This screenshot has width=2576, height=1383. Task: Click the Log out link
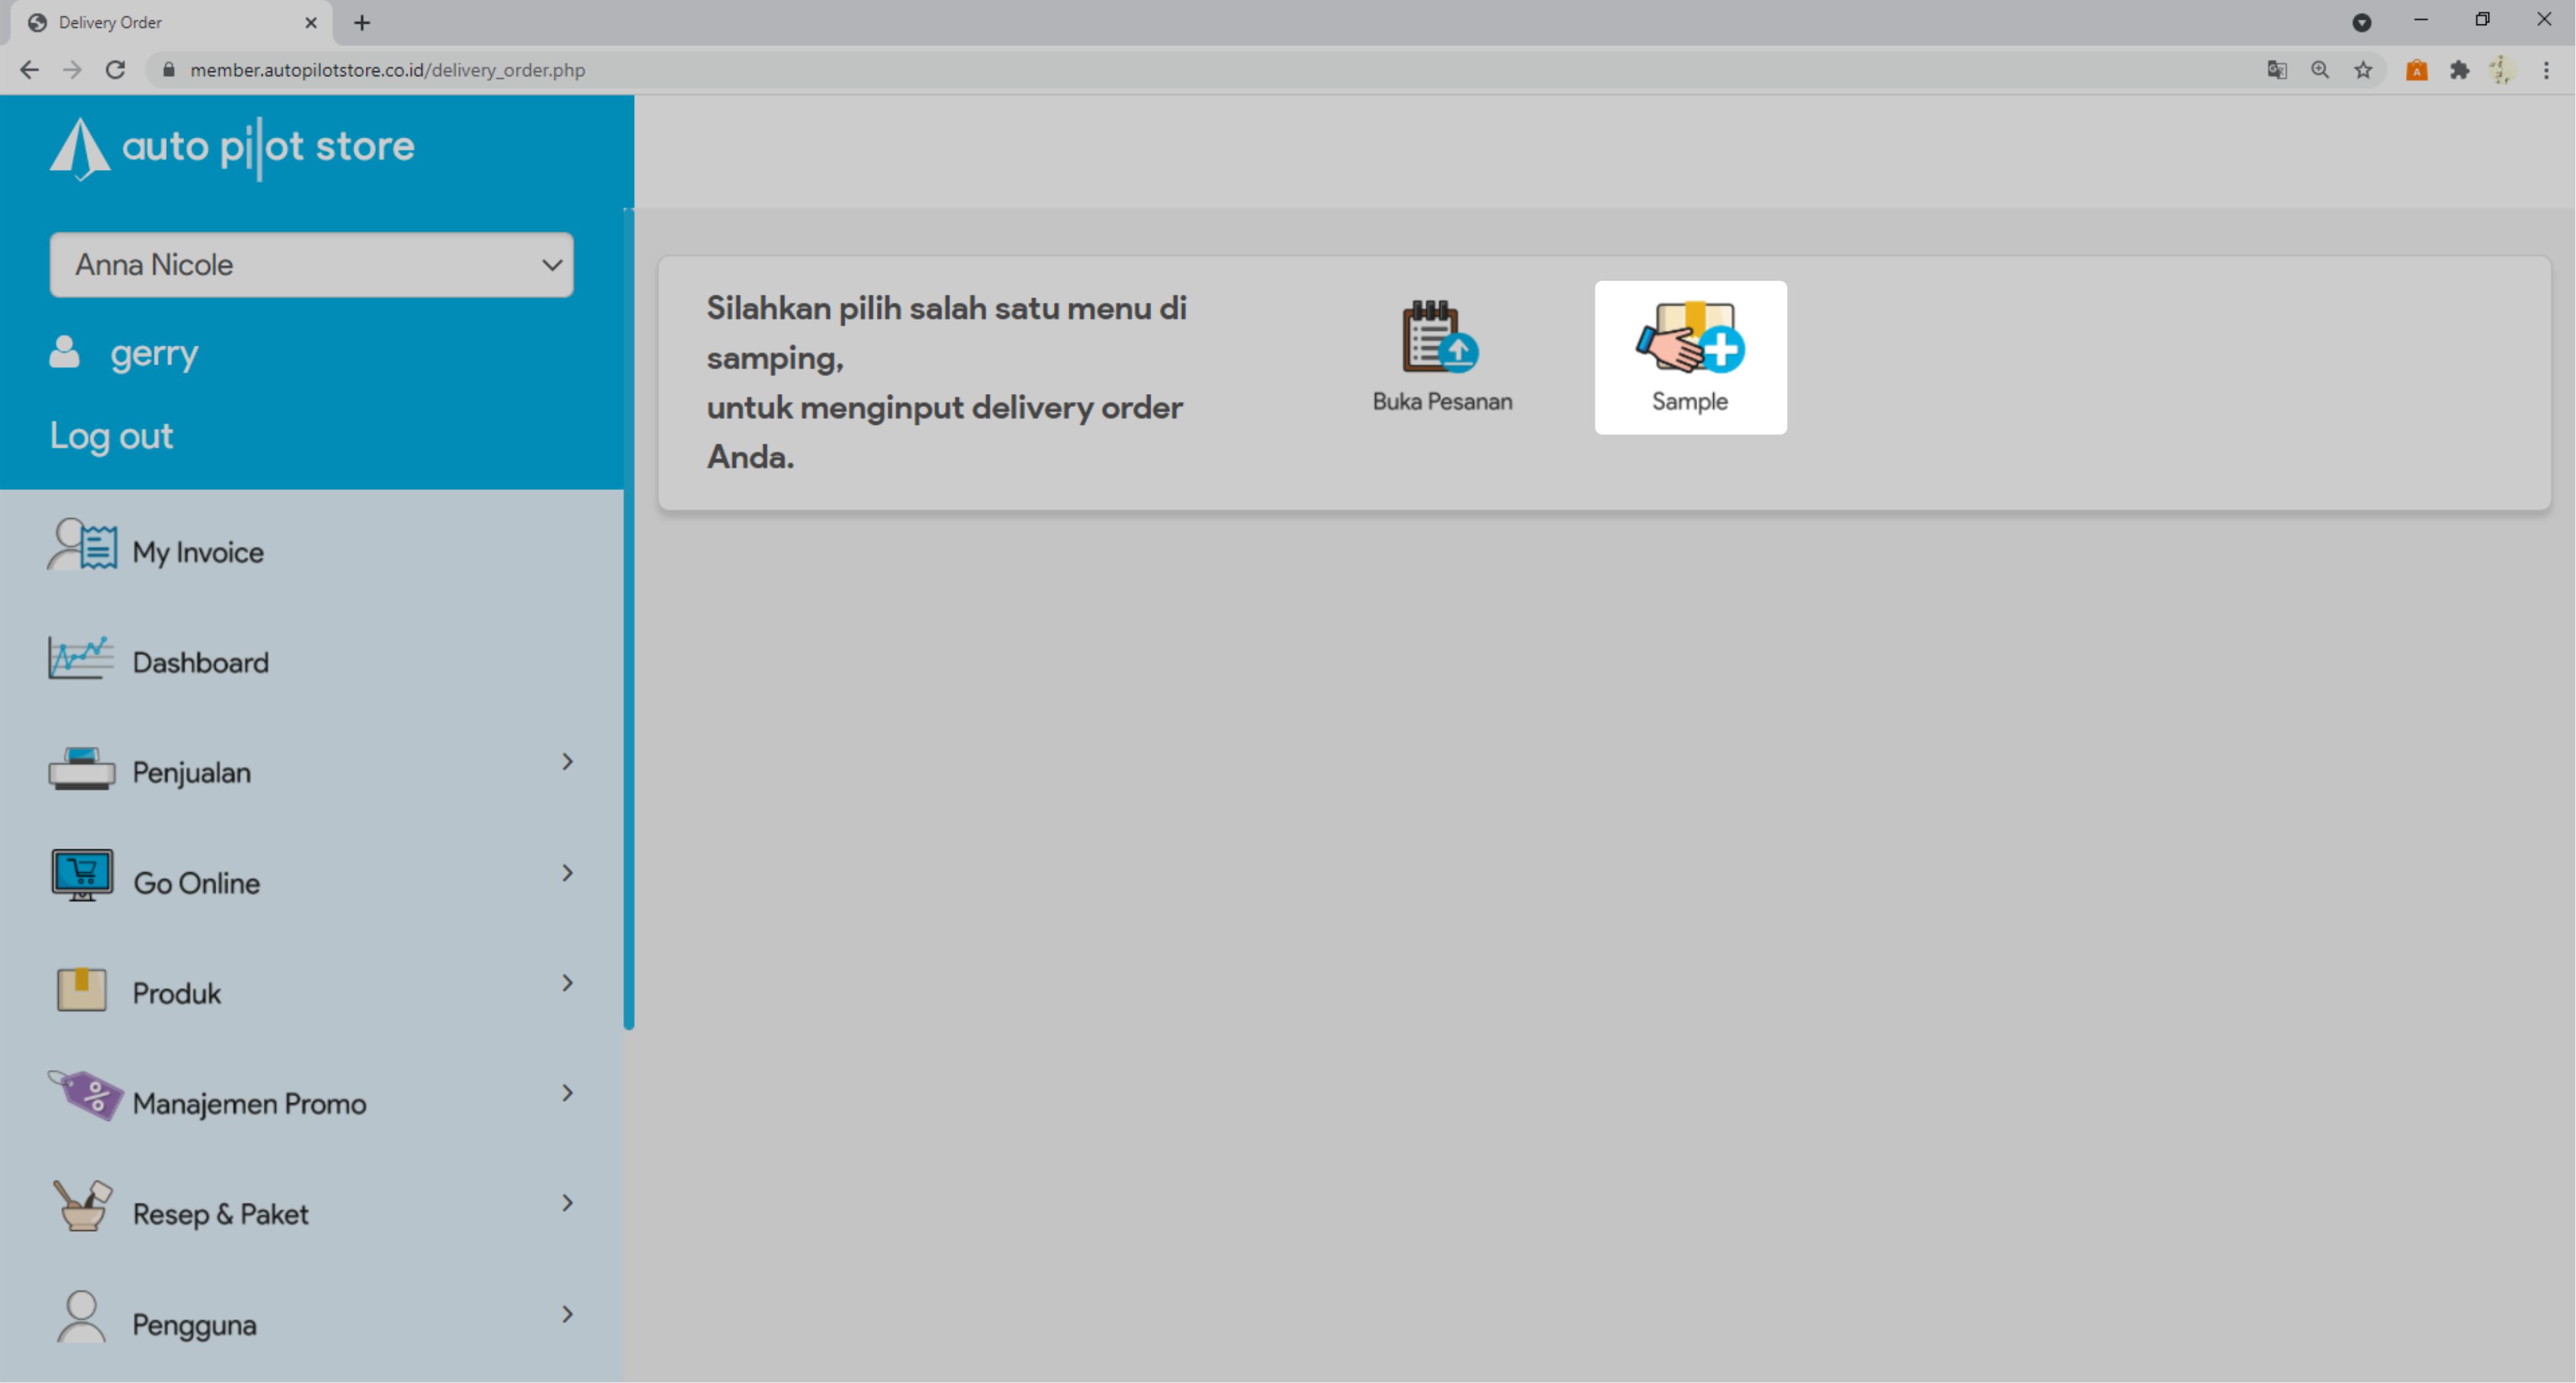click(111, 436)
